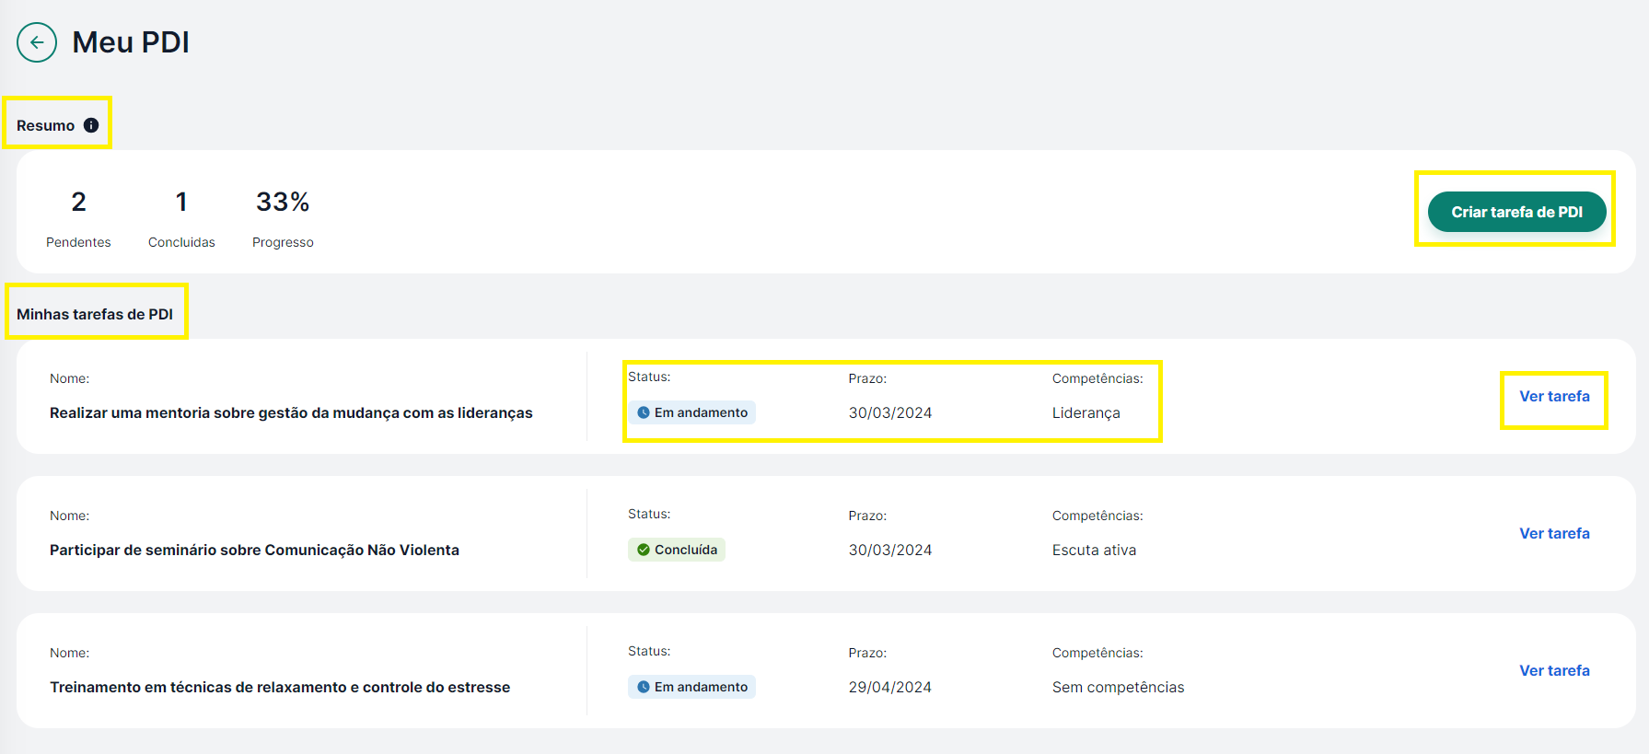Click the seminário task's 30/03/2024 deadline
Image resolution: width=1649 pixels, height=754 pixels.
point(890,550)
